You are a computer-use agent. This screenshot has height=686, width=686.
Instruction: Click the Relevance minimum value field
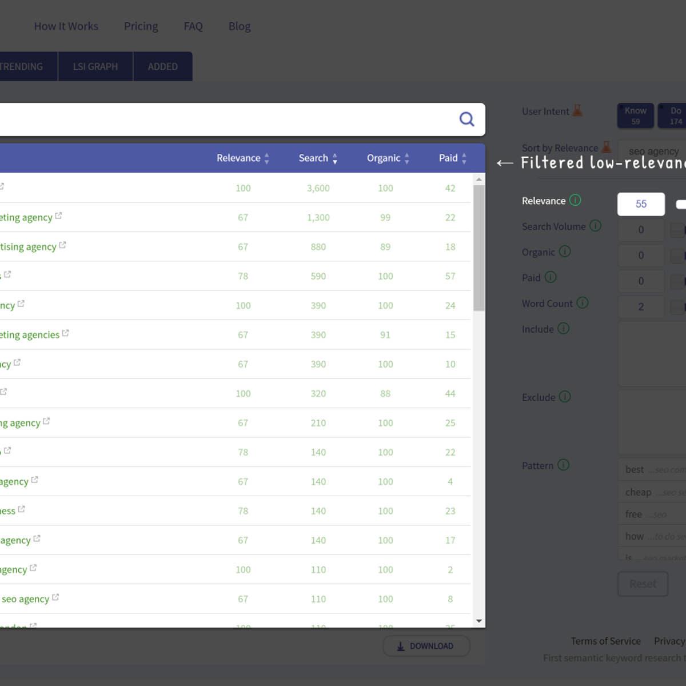641,204
